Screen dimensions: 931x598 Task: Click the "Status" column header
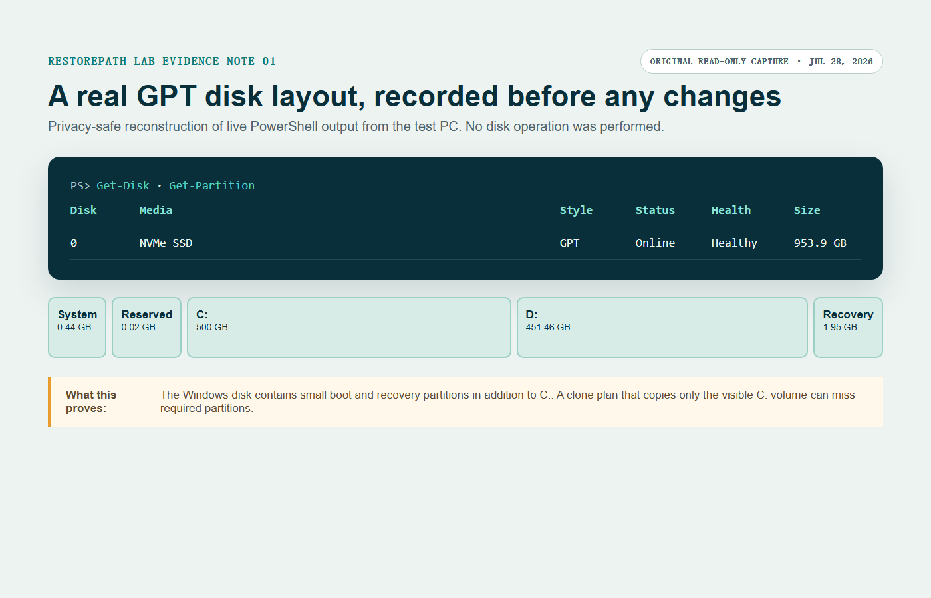pyautogui.click(x=655, y=210)
